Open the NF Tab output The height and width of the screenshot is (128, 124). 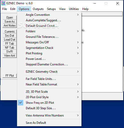[9, 48]
